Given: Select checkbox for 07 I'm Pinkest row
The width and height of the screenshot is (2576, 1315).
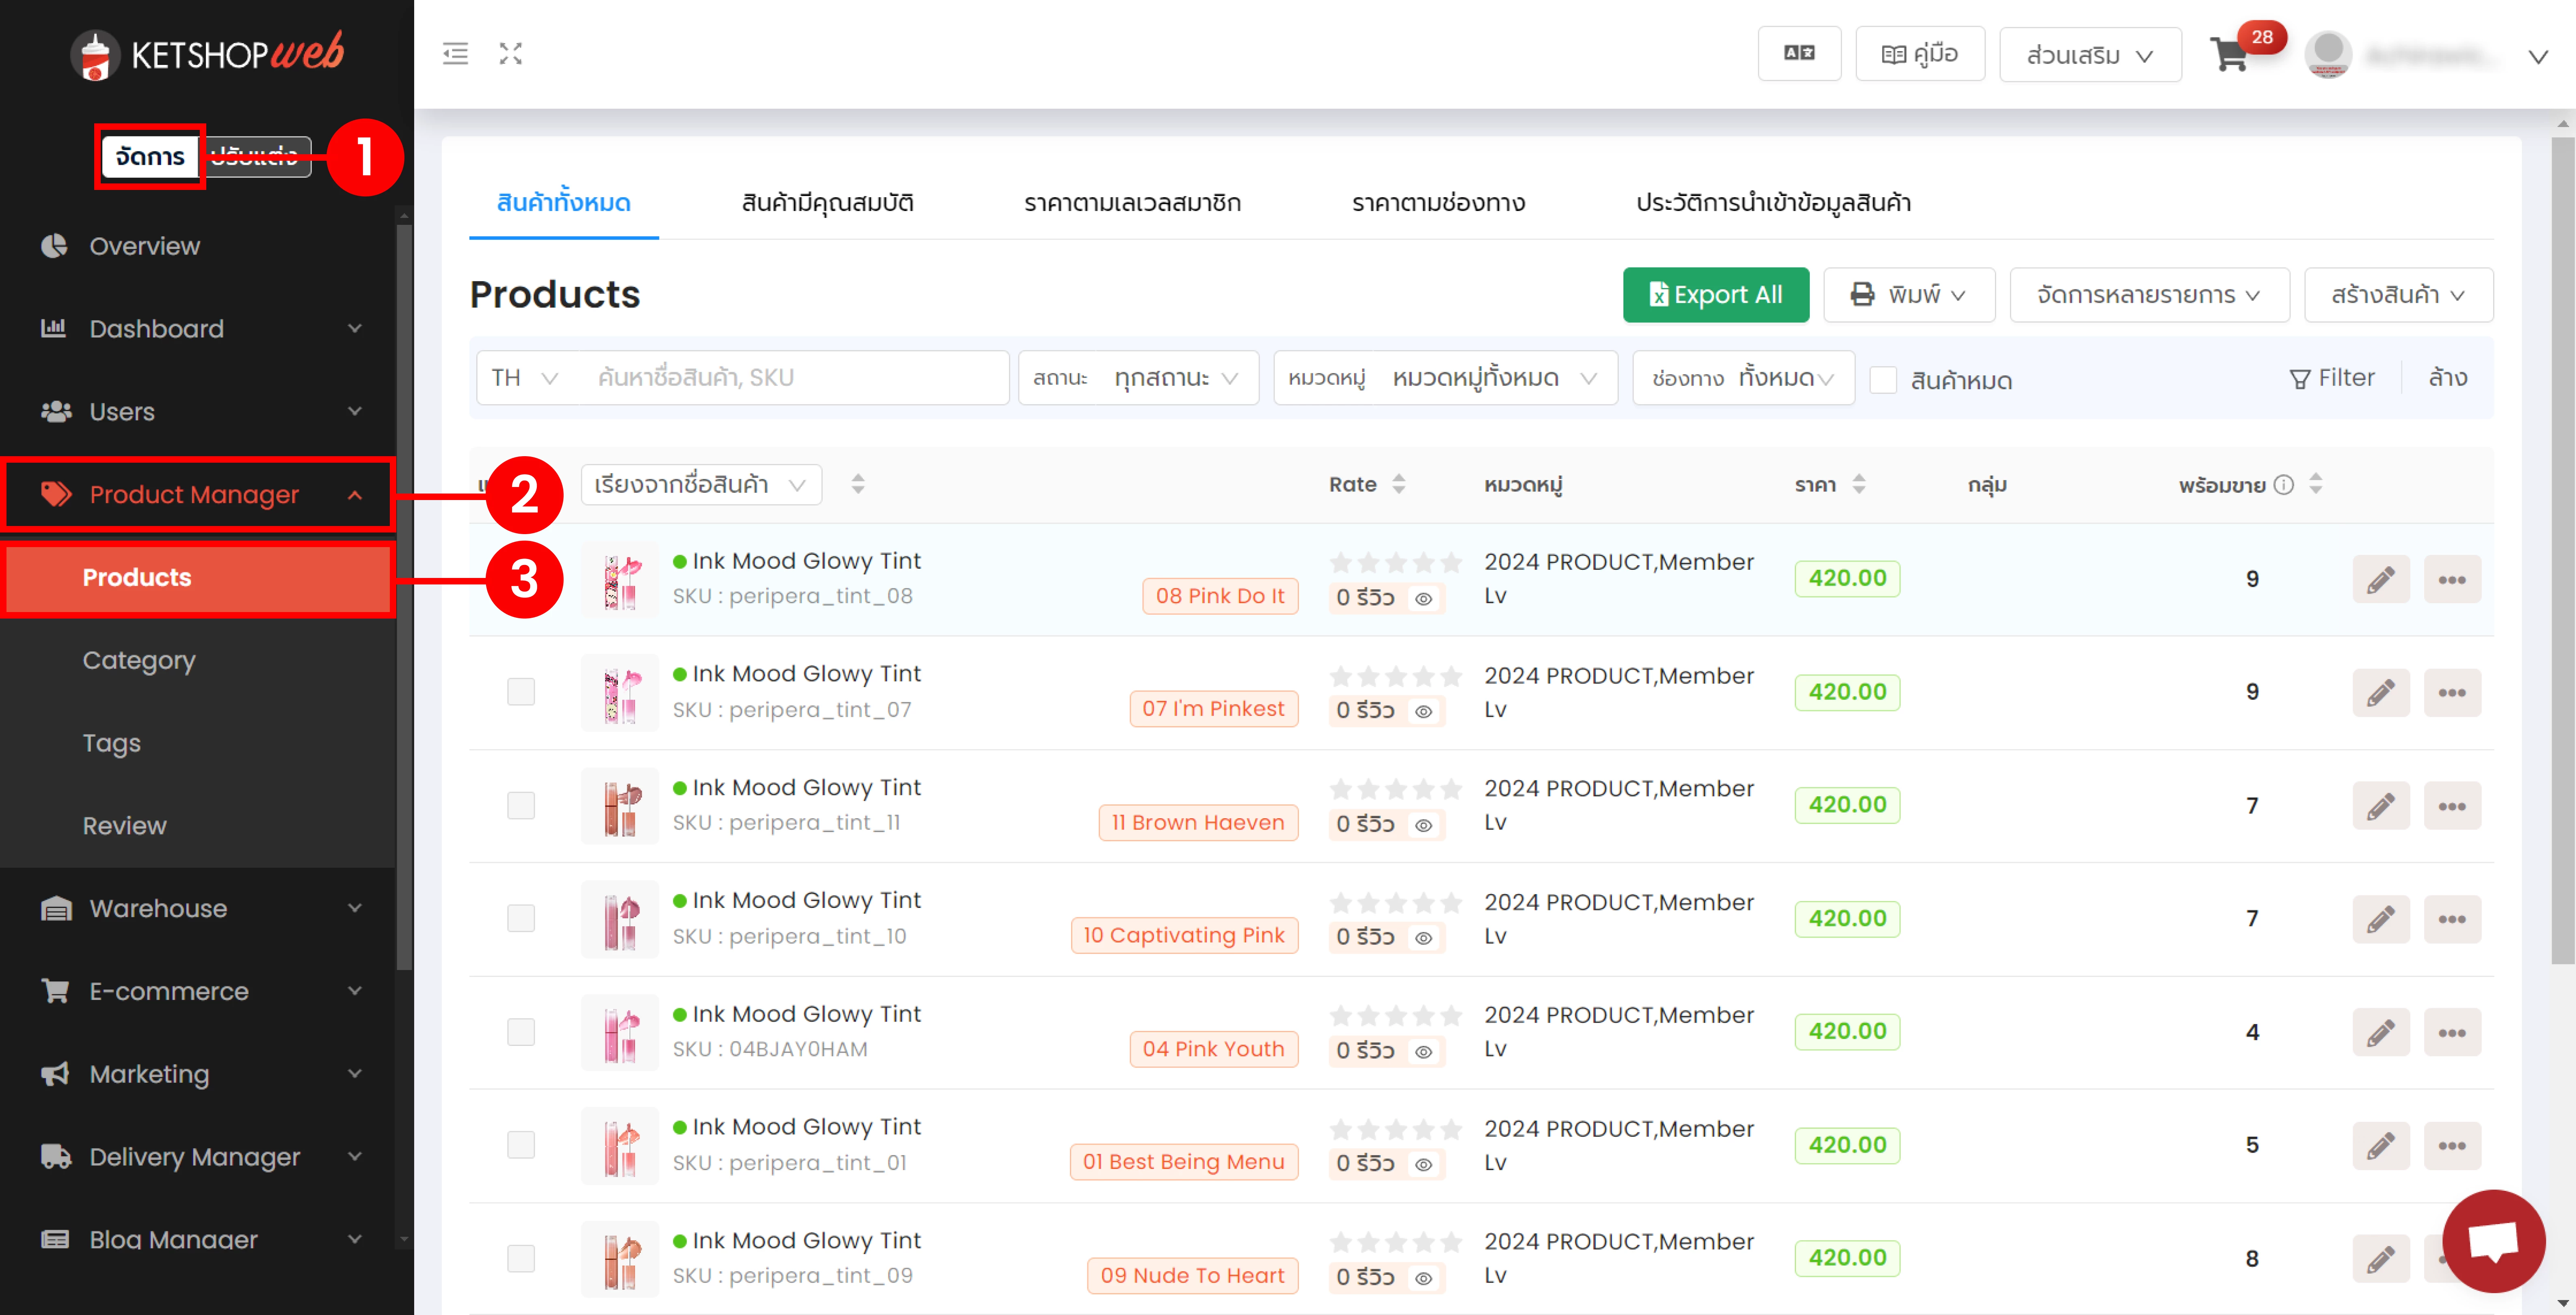Looking at the screenshot, I should pyautogui.click(x=520, y=692).
